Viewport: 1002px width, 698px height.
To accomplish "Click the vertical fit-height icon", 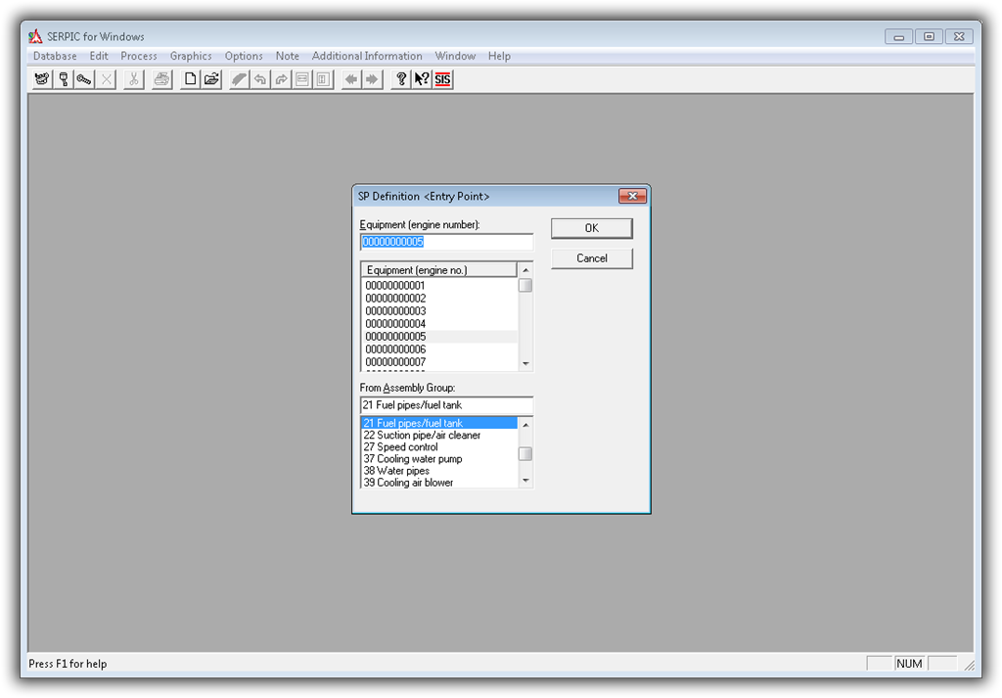I will pos(323,80).
